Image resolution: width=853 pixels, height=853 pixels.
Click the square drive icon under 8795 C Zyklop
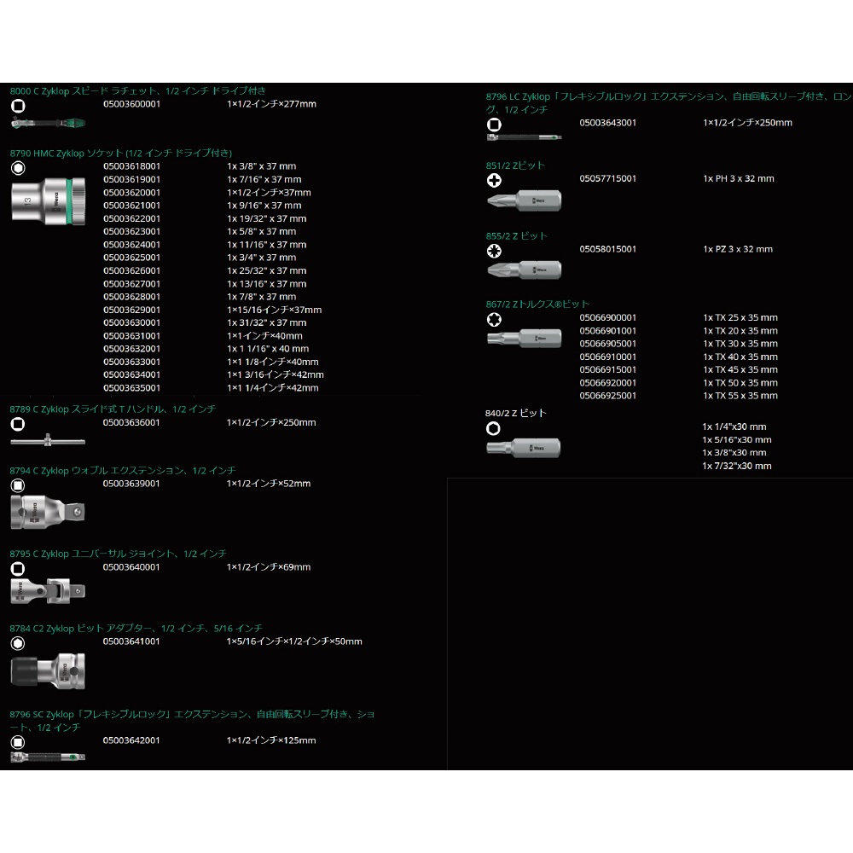18,569
